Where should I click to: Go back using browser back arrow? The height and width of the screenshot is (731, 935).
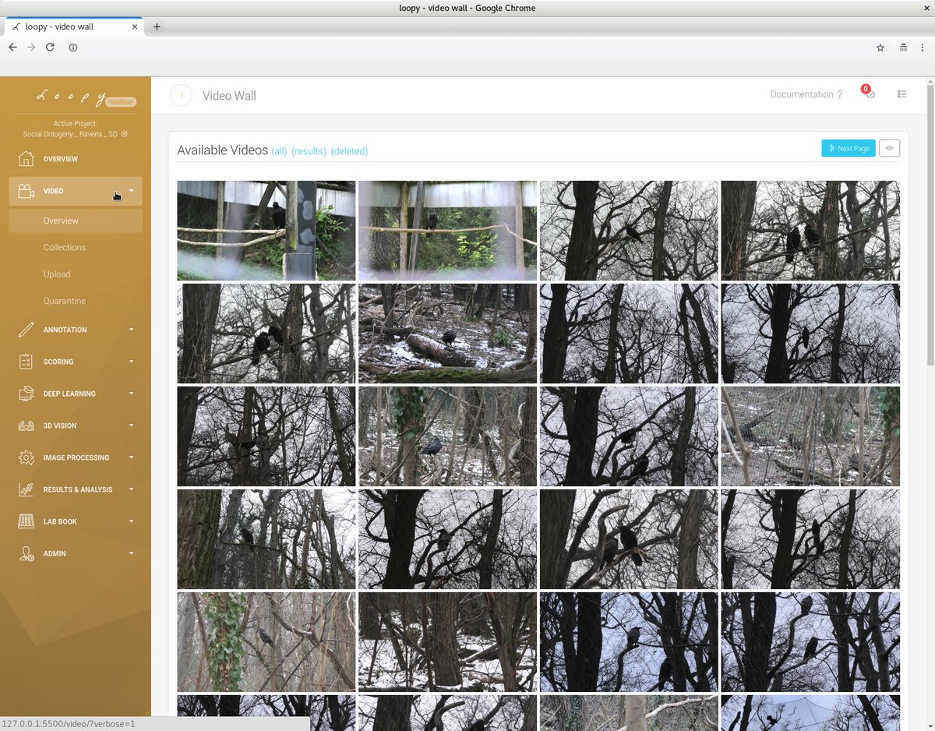click(x=12, y=48)
